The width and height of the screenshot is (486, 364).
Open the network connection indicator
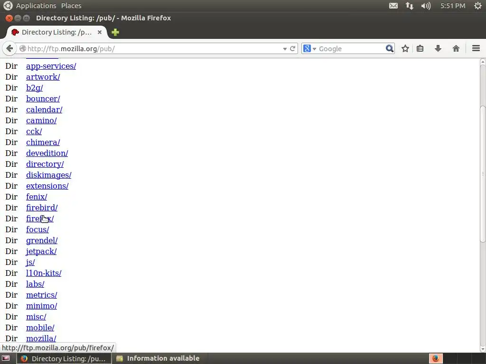[x=410, y=6]
